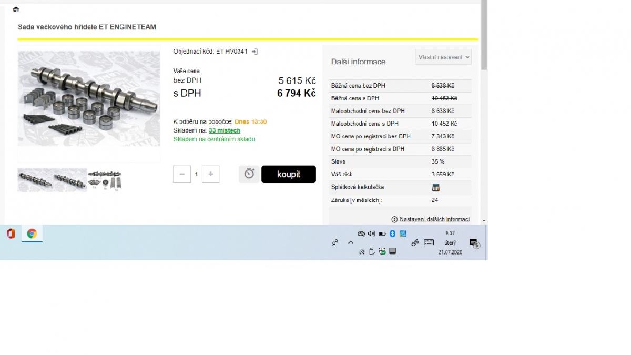Click the Bluetooth icon in system tray

(392, 234)
